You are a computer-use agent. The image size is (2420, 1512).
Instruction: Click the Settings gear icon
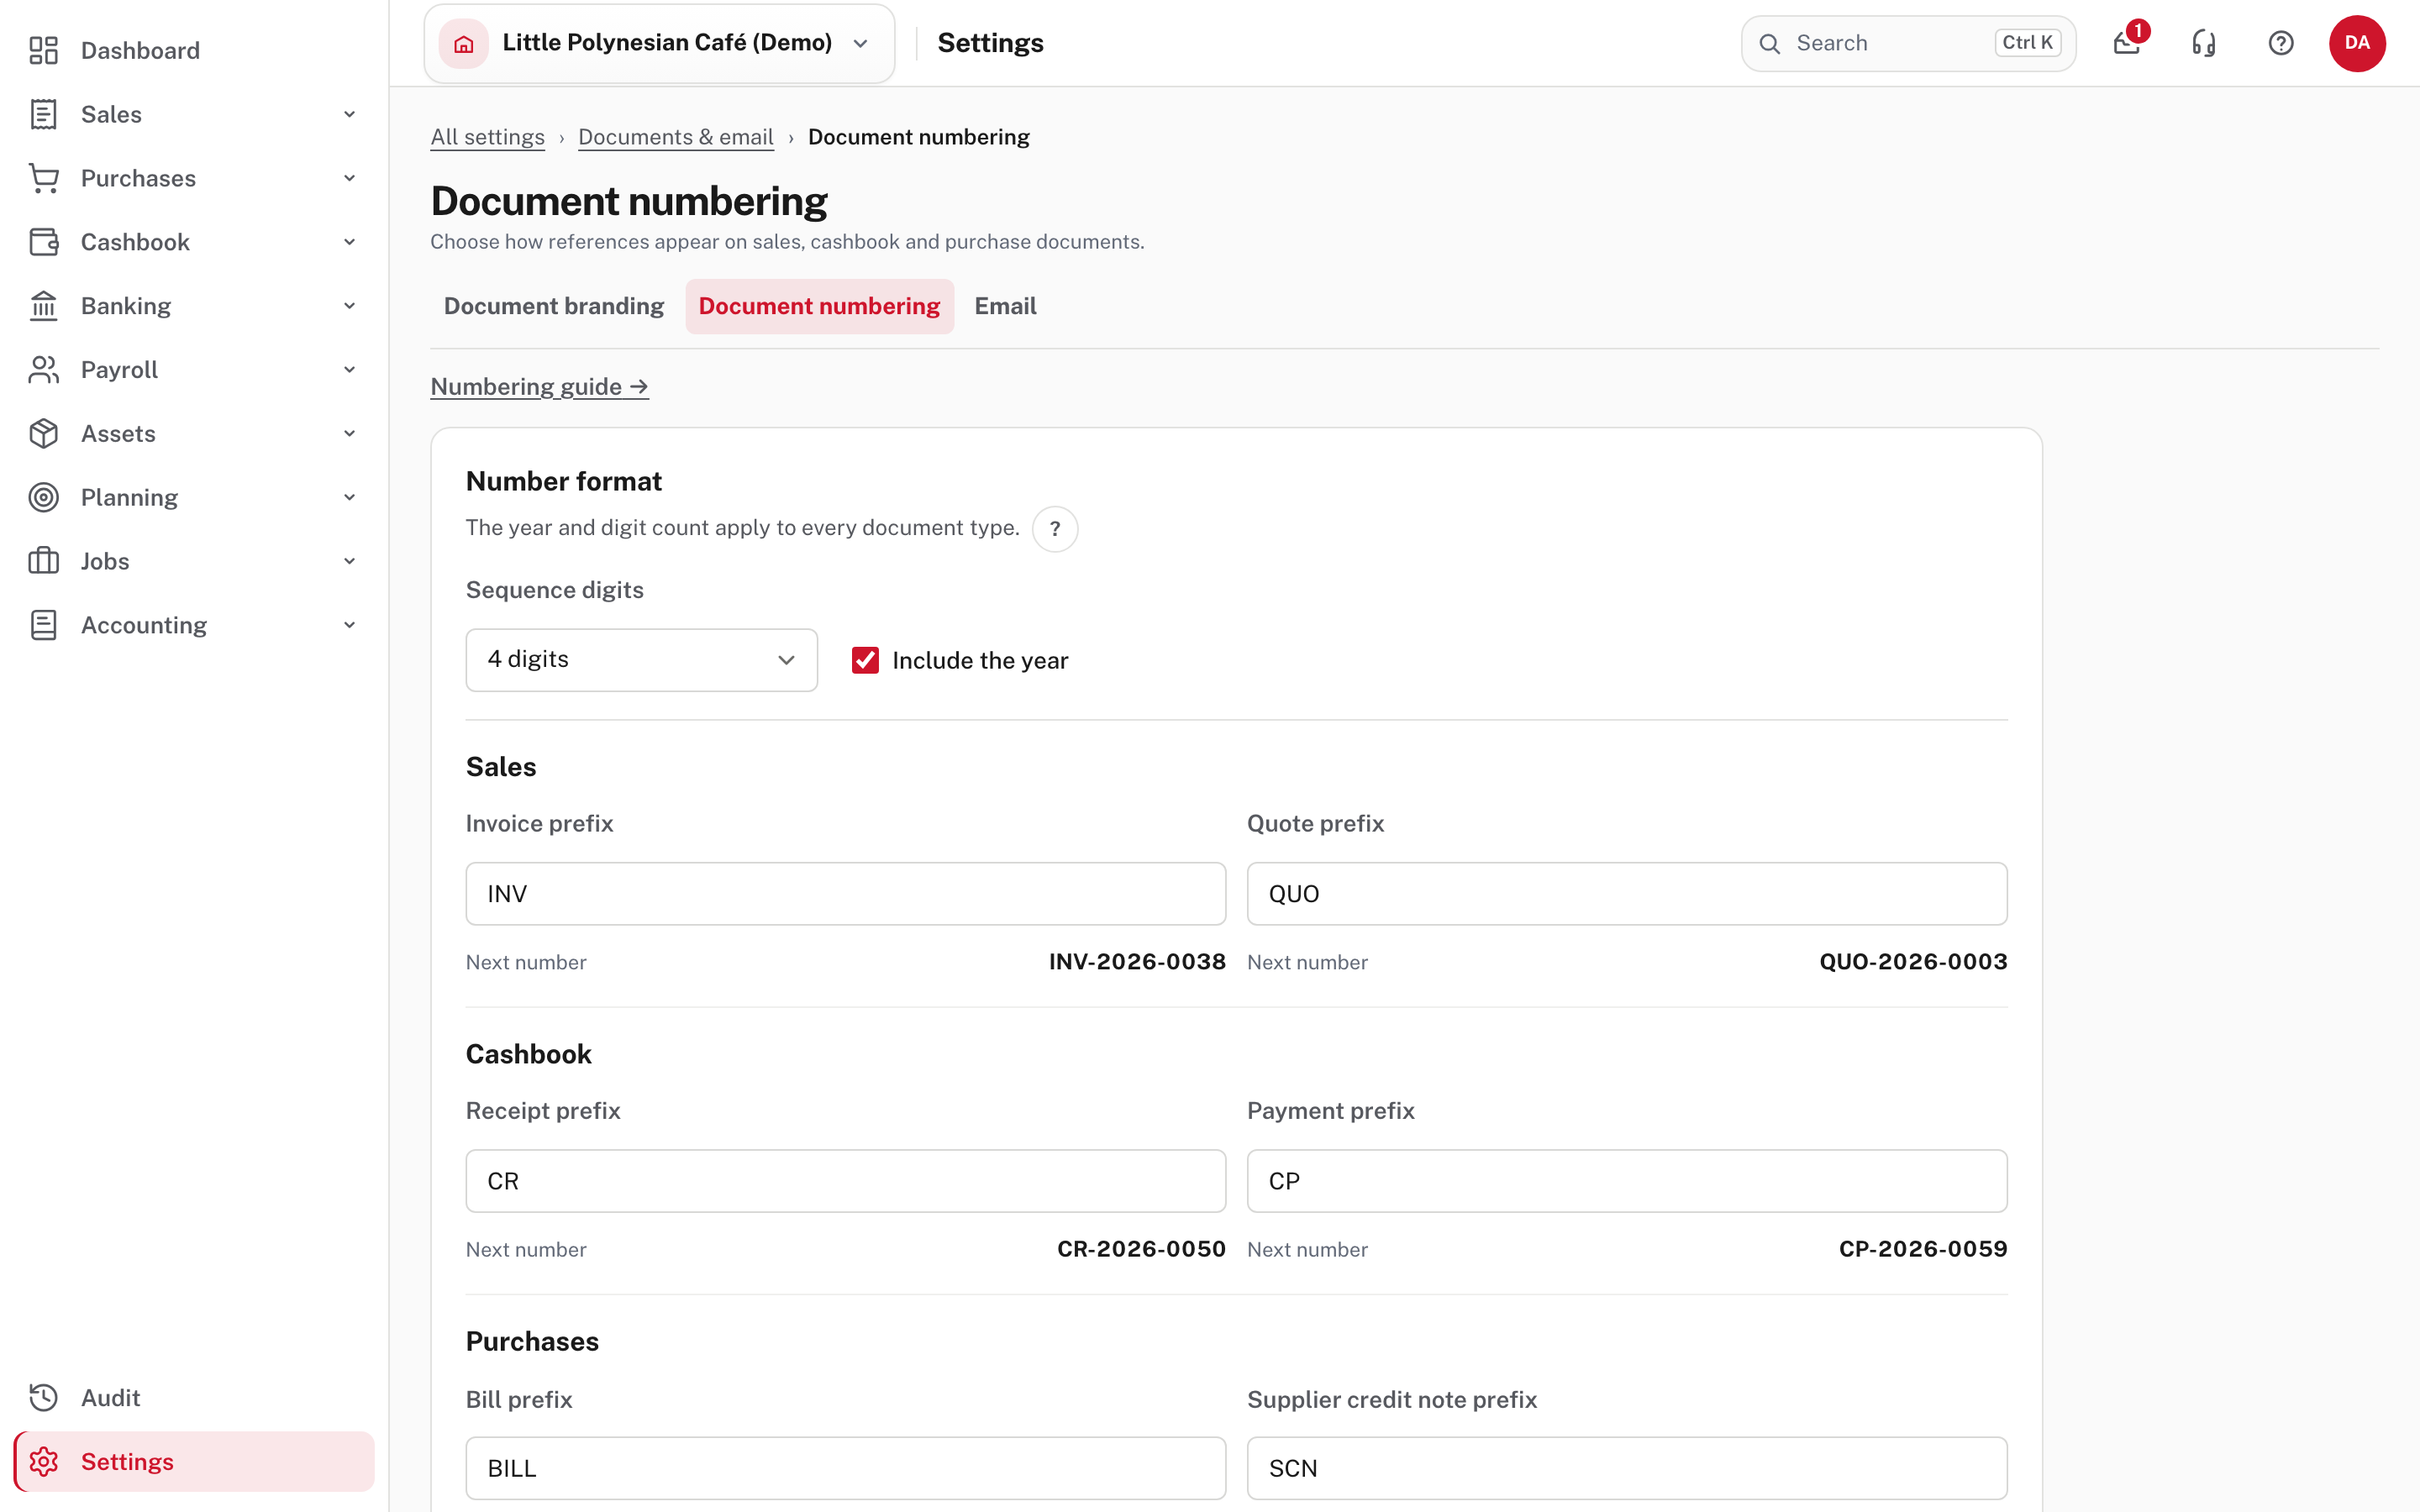(x=43, y=1462)
